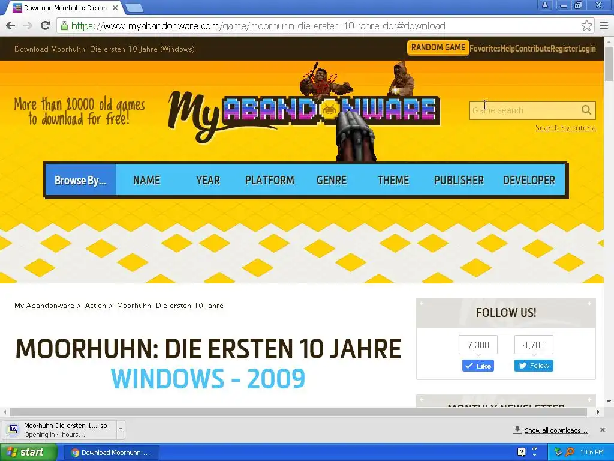Browse games by PUBLISHER
614x461 pixels.
coord(459,180)
